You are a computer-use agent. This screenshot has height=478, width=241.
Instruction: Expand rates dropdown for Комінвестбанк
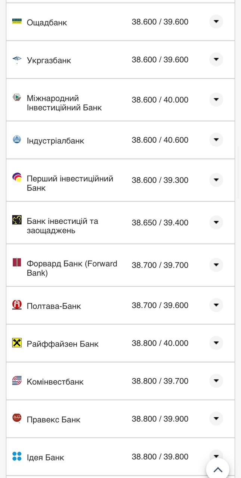click(216, 381)
